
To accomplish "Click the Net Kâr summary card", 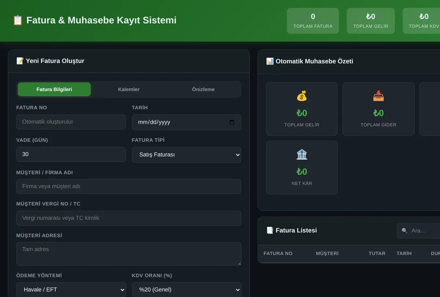I will point(302,167).
